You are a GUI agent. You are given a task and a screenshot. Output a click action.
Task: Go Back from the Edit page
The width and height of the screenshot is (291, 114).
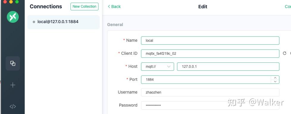pyautogui.click(x=114, y=7)
